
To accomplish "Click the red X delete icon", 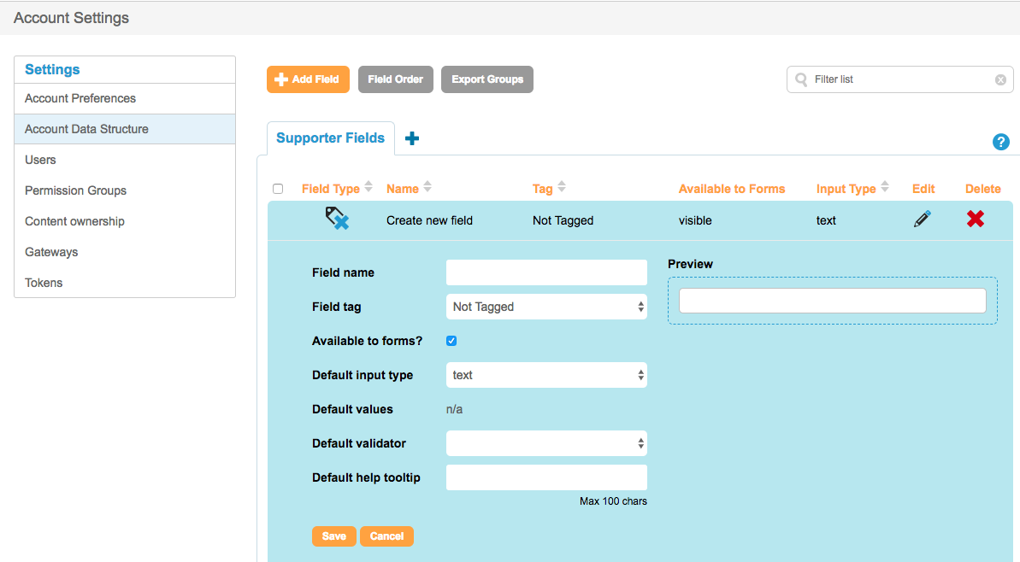I will pos(976,220).
